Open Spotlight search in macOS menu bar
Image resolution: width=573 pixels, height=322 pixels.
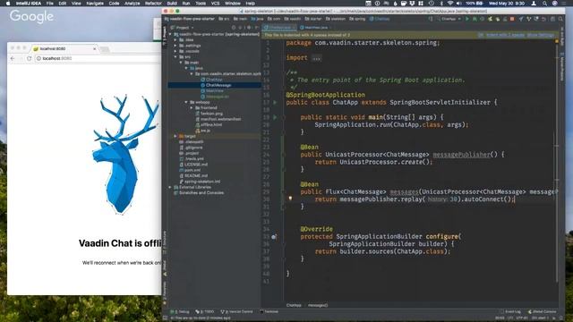pyautogui.click(x=544, y=4)
